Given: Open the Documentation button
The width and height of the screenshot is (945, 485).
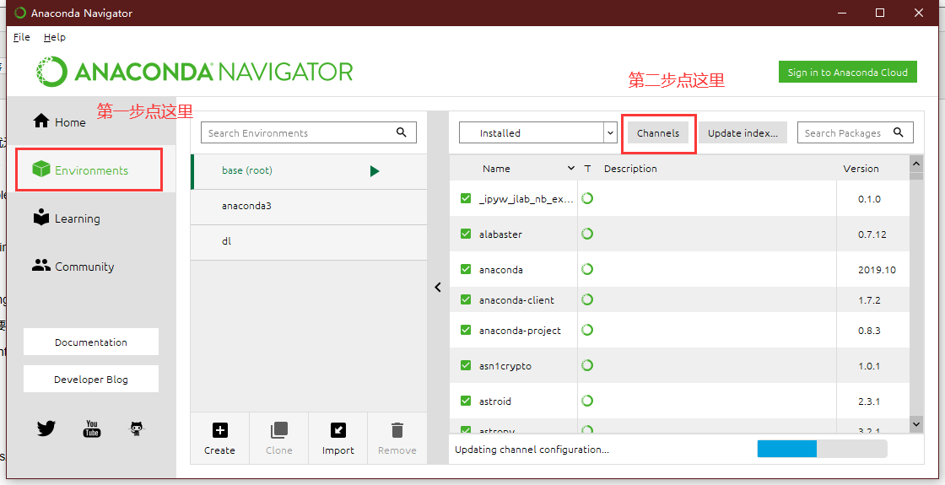Looking at the screenshot, I should [91, 342].
